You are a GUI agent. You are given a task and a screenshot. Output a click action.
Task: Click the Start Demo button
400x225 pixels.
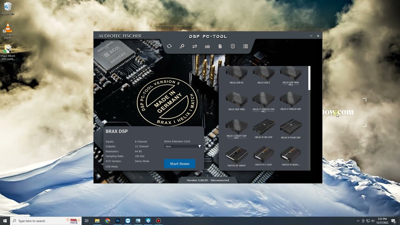(x=180, y=164)
